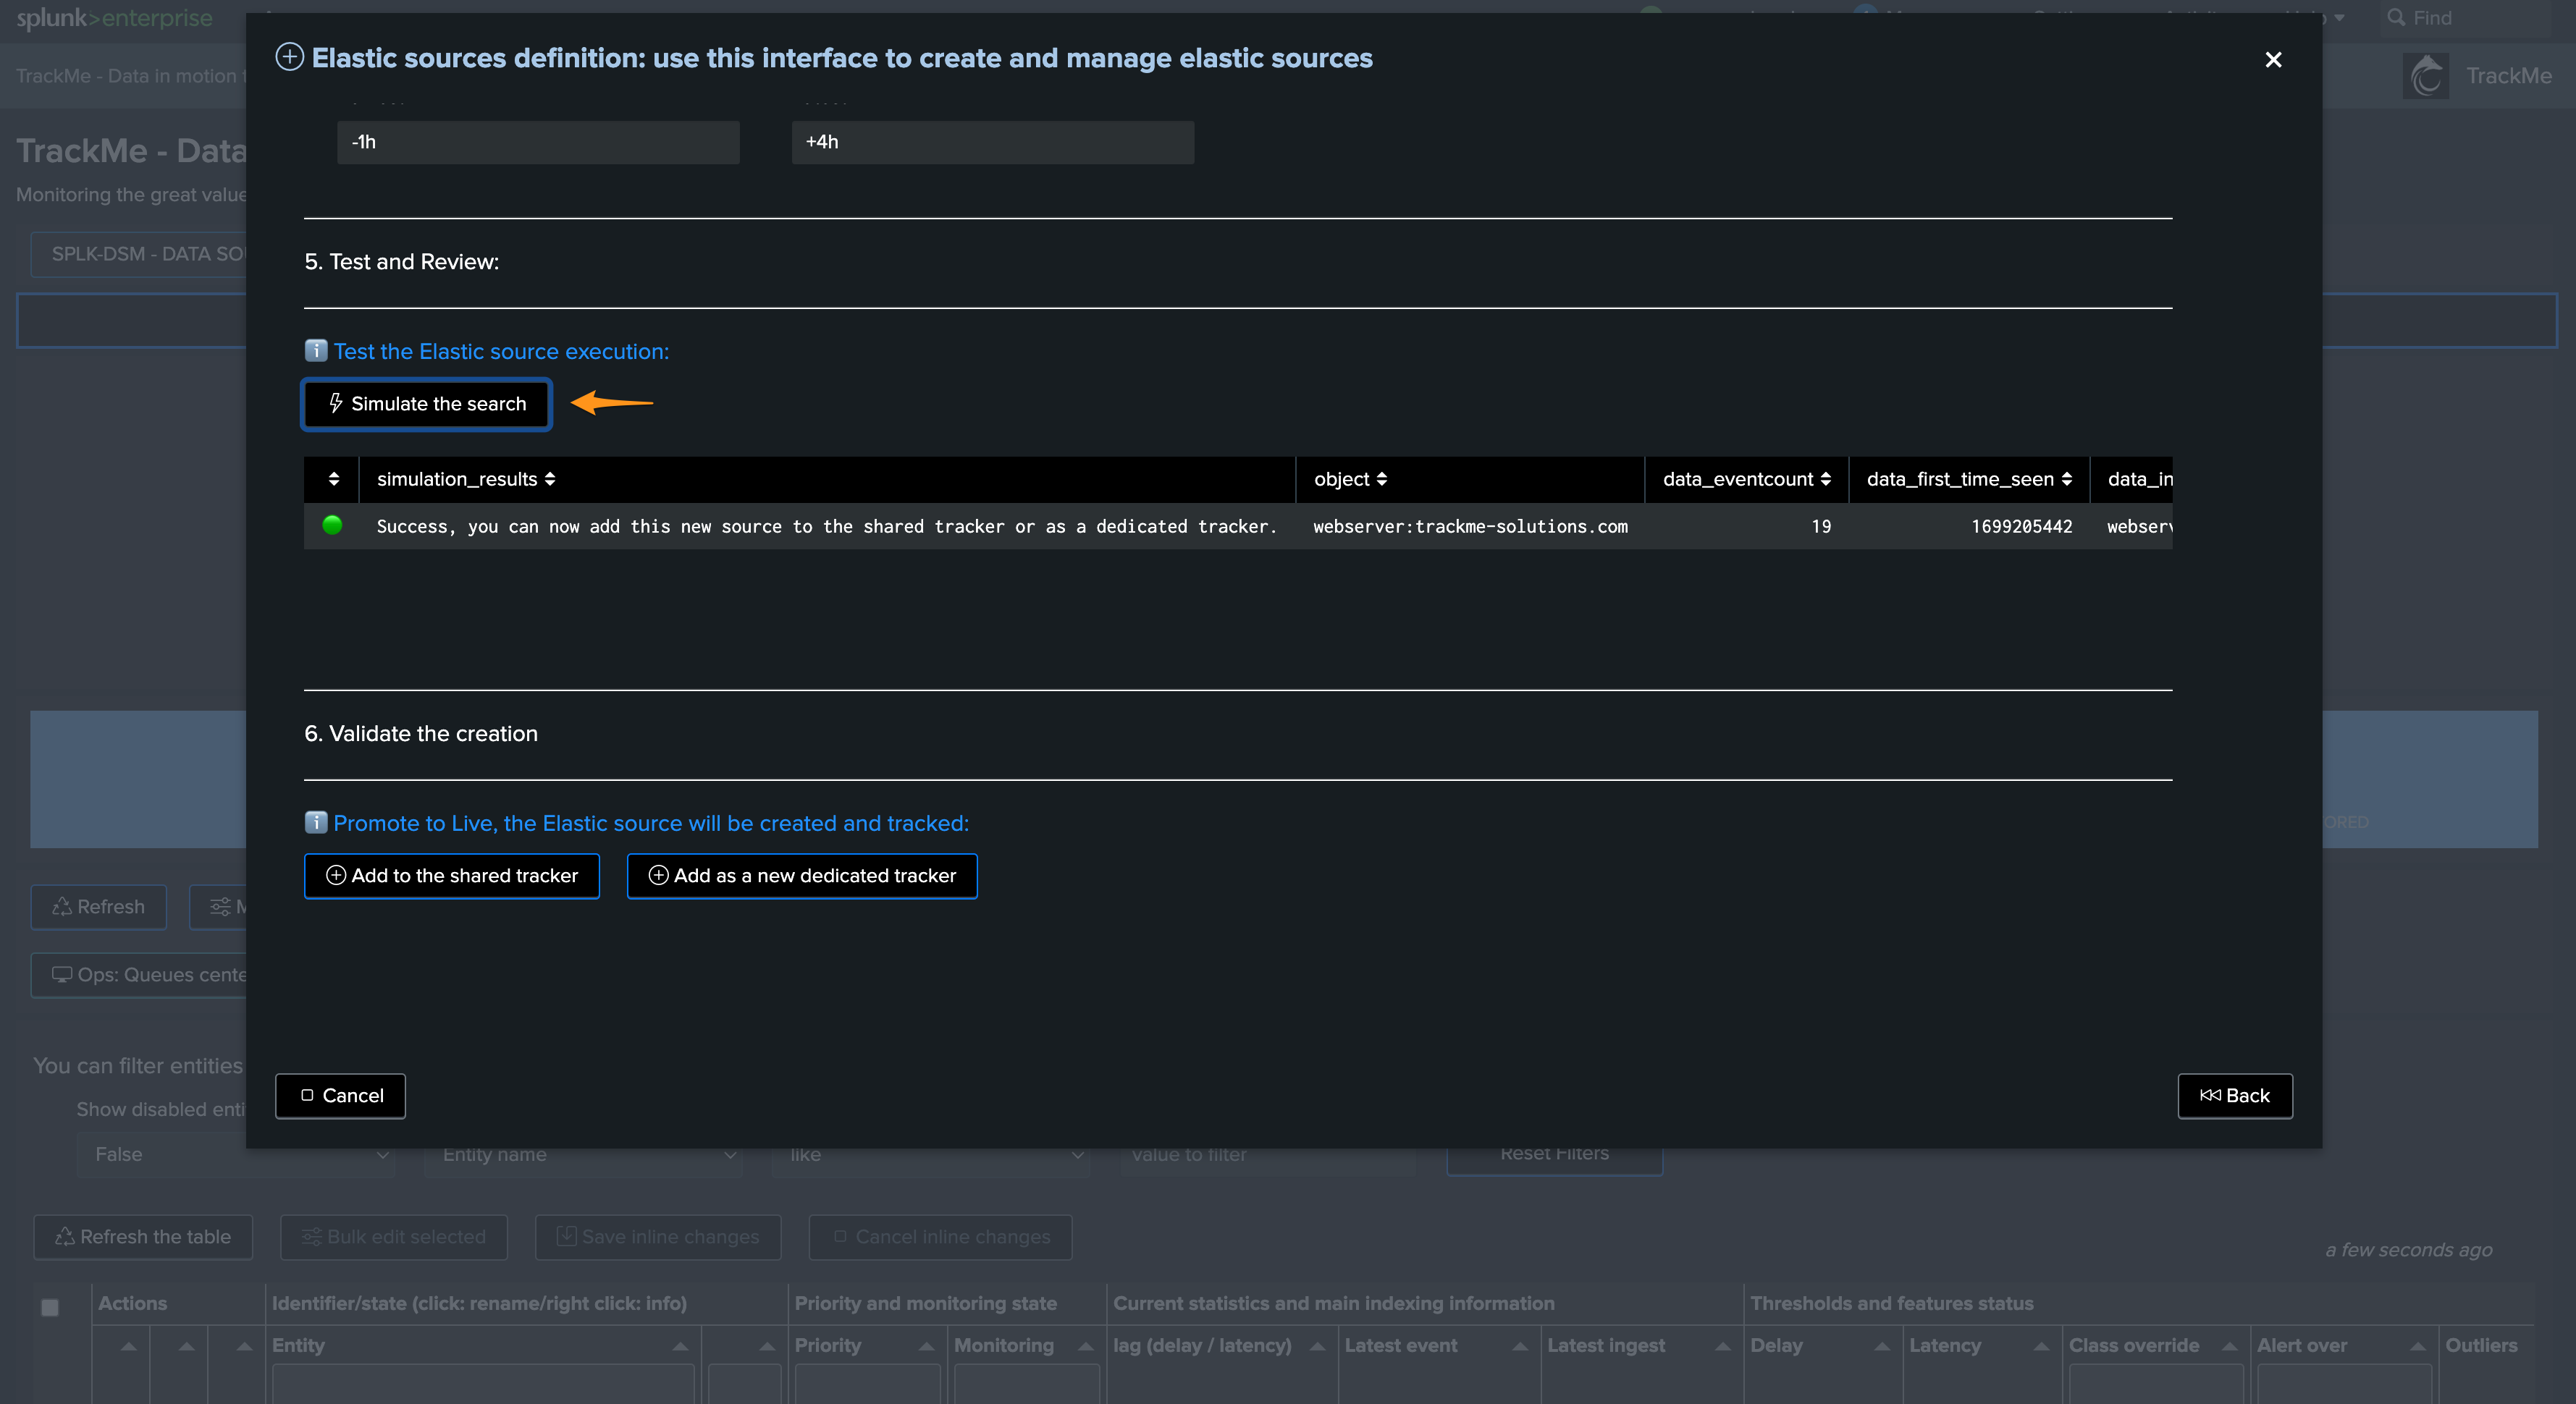Click Save inline changes button
The height and width of the screenshot is (1404, 2576).
[658, 1236]
